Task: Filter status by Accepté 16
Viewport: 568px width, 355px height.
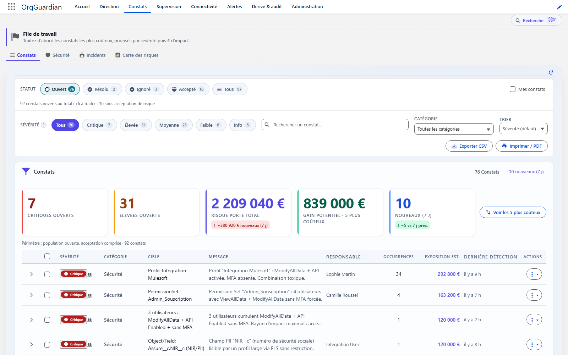Action: tap(188, 89)
